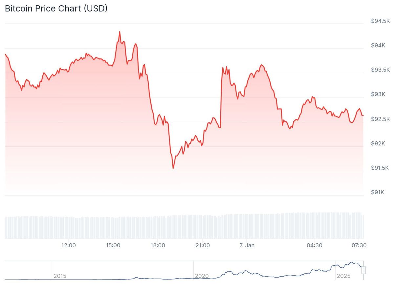Viewport: 394px width, 287px height.
Task: Click the range navigator drag handle
Action: (x=363, y=270)
